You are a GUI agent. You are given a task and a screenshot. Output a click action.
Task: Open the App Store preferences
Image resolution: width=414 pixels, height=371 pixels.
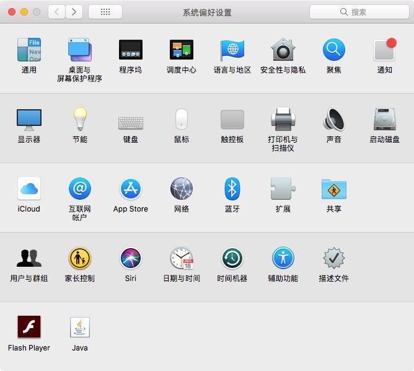131,189
